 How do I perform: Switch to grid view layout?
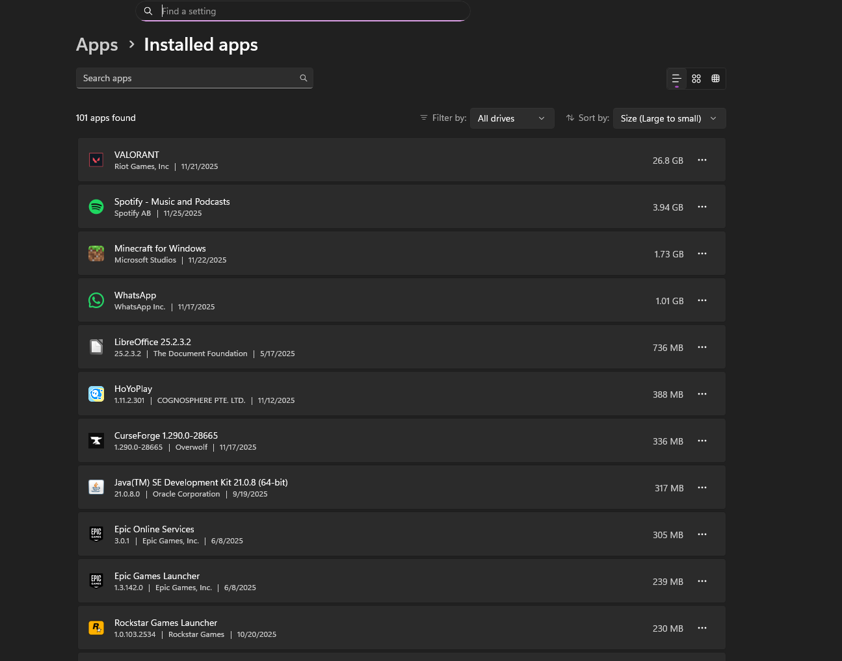coord(696,79)
